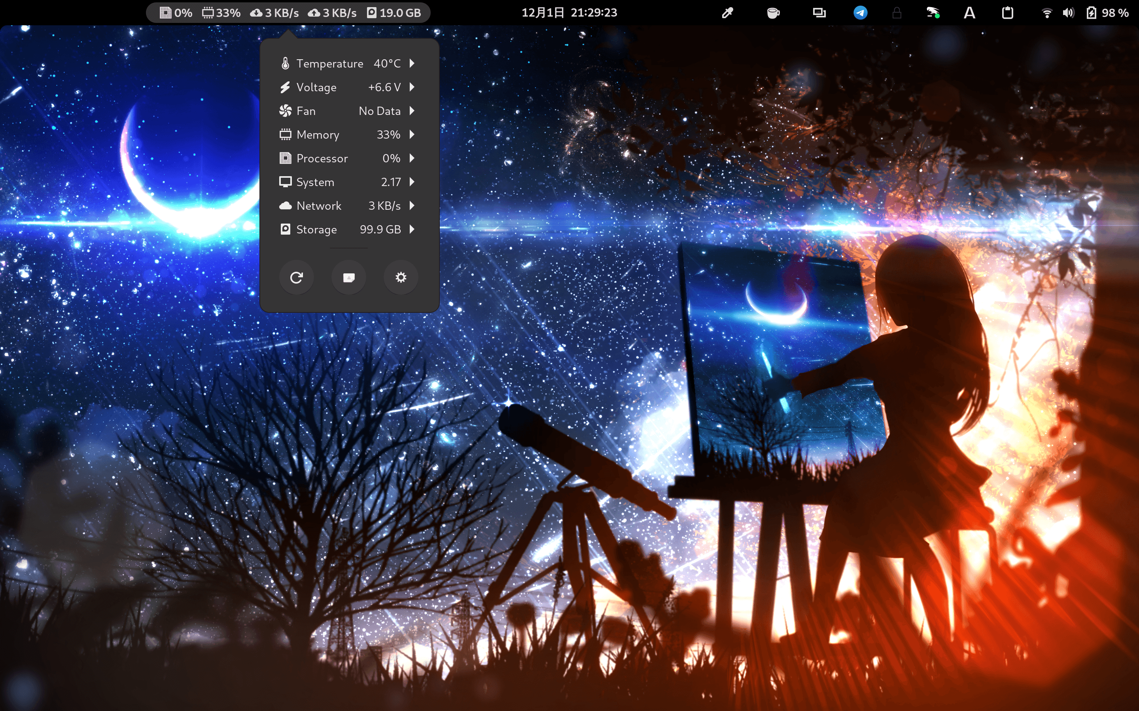Open the input method A indicator
1139x711 pixels.
click(x=970, y=13)
